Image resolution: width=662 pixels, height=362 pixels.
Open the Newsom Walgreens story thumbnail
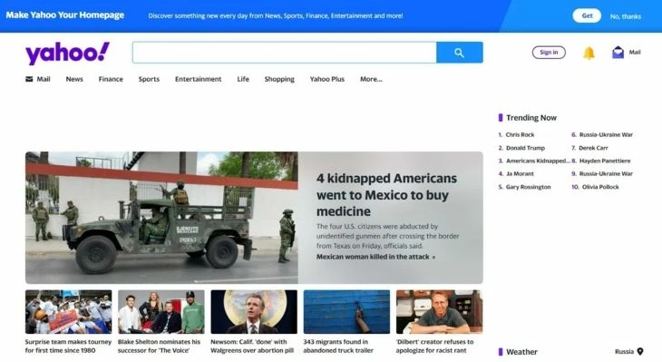click(254, 312)
